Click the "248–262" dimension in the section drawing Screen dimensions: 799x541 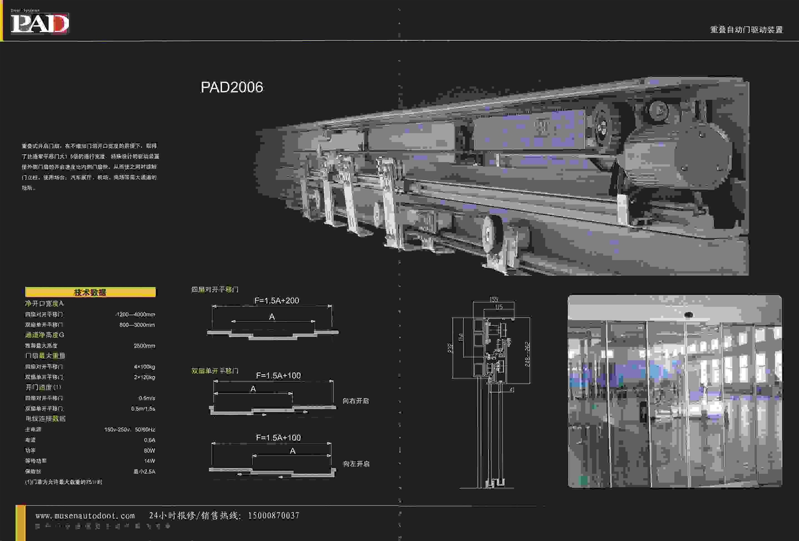(x=527, y=354)
